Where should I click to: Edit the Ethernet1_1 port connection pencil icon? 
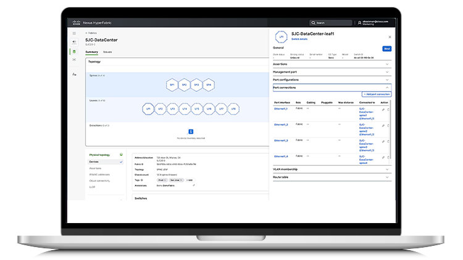[383, 110]
